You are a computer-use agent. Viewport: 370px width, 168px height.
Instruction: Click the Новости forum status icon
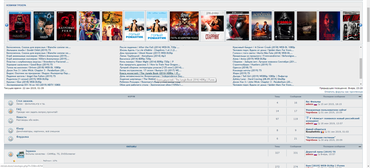(x=10, y=121)
